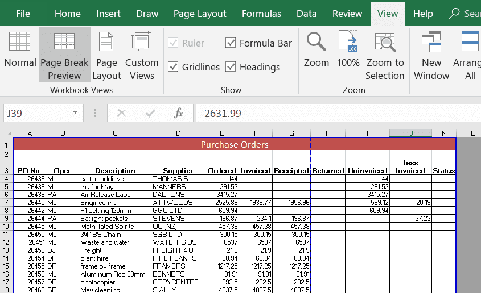This screenshot has width=481, height=293.
Task: Select the COPYCENTRE supplier cell
Action: 178,282
